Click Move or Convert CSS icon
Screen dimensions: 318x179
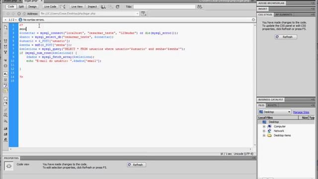click(x=5, y=121)
